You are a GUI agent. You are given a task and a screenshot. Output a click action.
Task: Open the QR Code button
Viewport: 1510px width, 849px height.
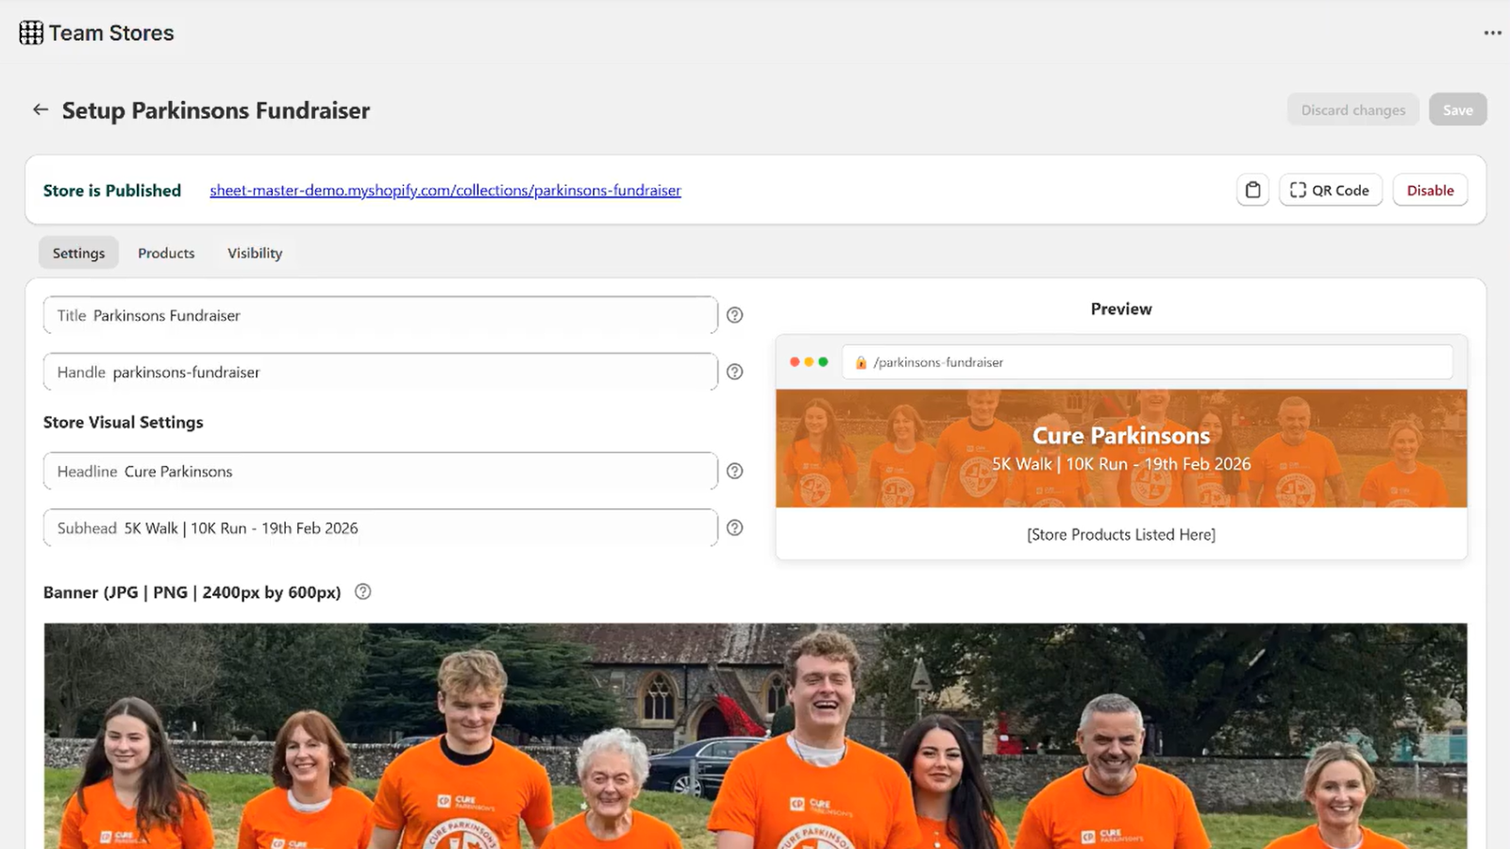[x=1330, y=190]
